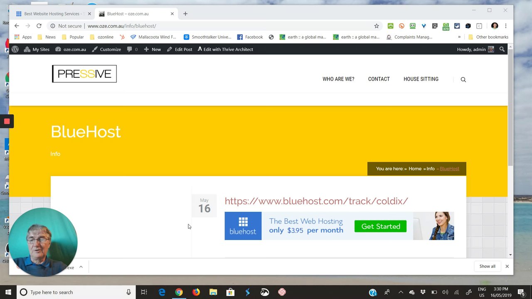Viewport: 532px width, 299px height.
Task: Open Task View on taskbar
Action: 144,292
